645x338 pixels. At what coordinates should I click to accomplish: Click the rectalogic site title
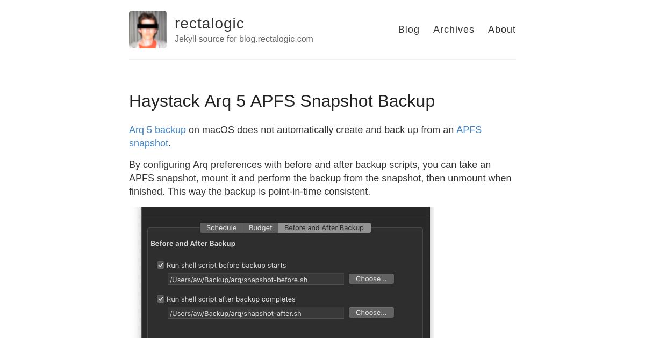(x=209, y=24)
